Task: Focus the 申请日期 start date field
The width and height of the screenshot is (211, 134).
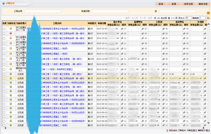Action: (110, 11)
